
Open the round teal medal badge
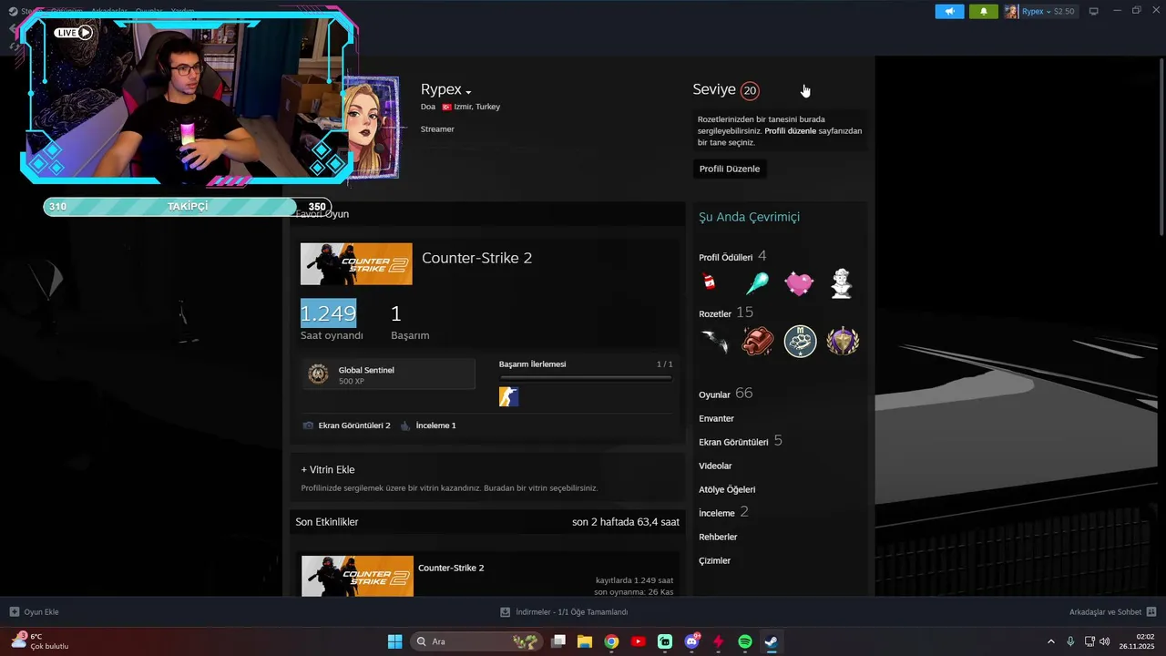(x=800, y=342)
